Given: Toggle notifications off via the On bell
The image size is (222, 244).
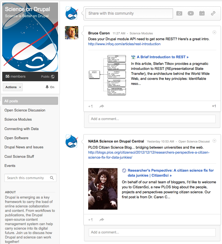Looking at the screenshot, I should tap(50, 87).
